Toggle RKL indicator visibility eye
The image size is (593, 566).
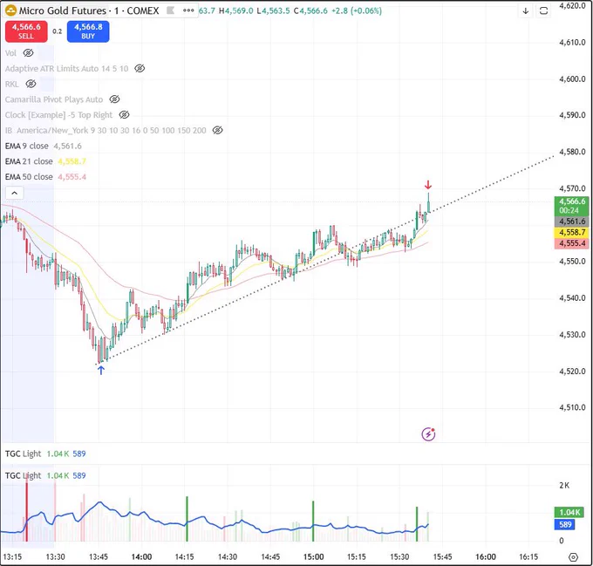pyautogui.click(x=31, y=84)
